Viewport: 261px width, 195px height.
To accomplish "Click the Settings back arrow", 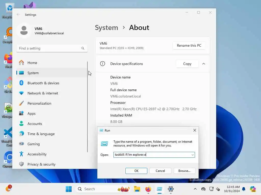I will [x=18, y=14].
